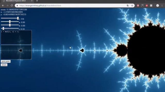The height and width of the screenshot is (92, 165).
Task: Go back using browser back arrow
Action: pyautogui.click(x=3, y=6)
